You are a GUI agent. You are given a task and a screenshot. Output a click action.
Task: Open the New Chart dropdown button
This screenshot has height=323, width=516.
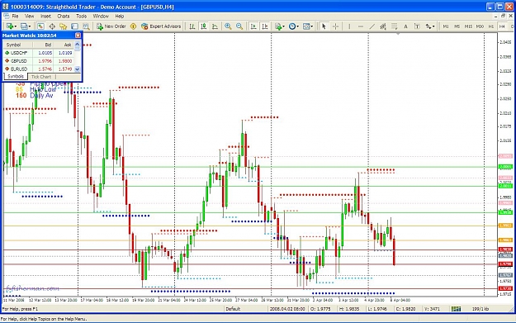coord(12,26)
